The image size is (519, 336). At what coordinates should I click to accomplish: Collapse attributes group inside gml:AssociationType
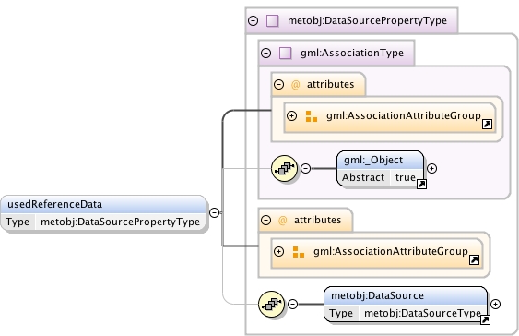tap(278, 85)
